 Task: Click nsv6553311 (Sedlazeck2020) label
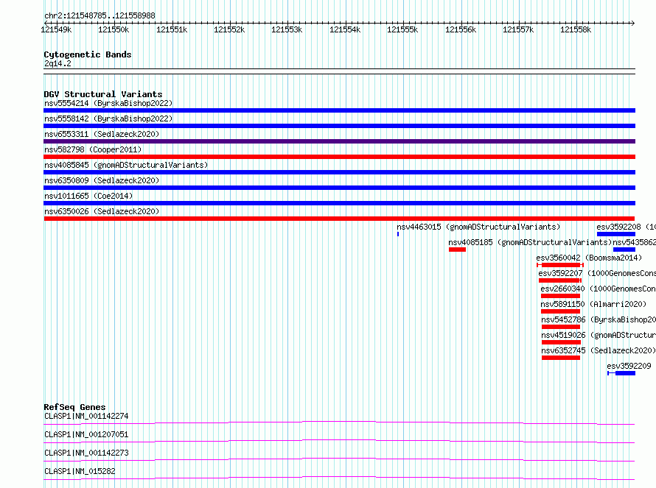coord(102,134)
